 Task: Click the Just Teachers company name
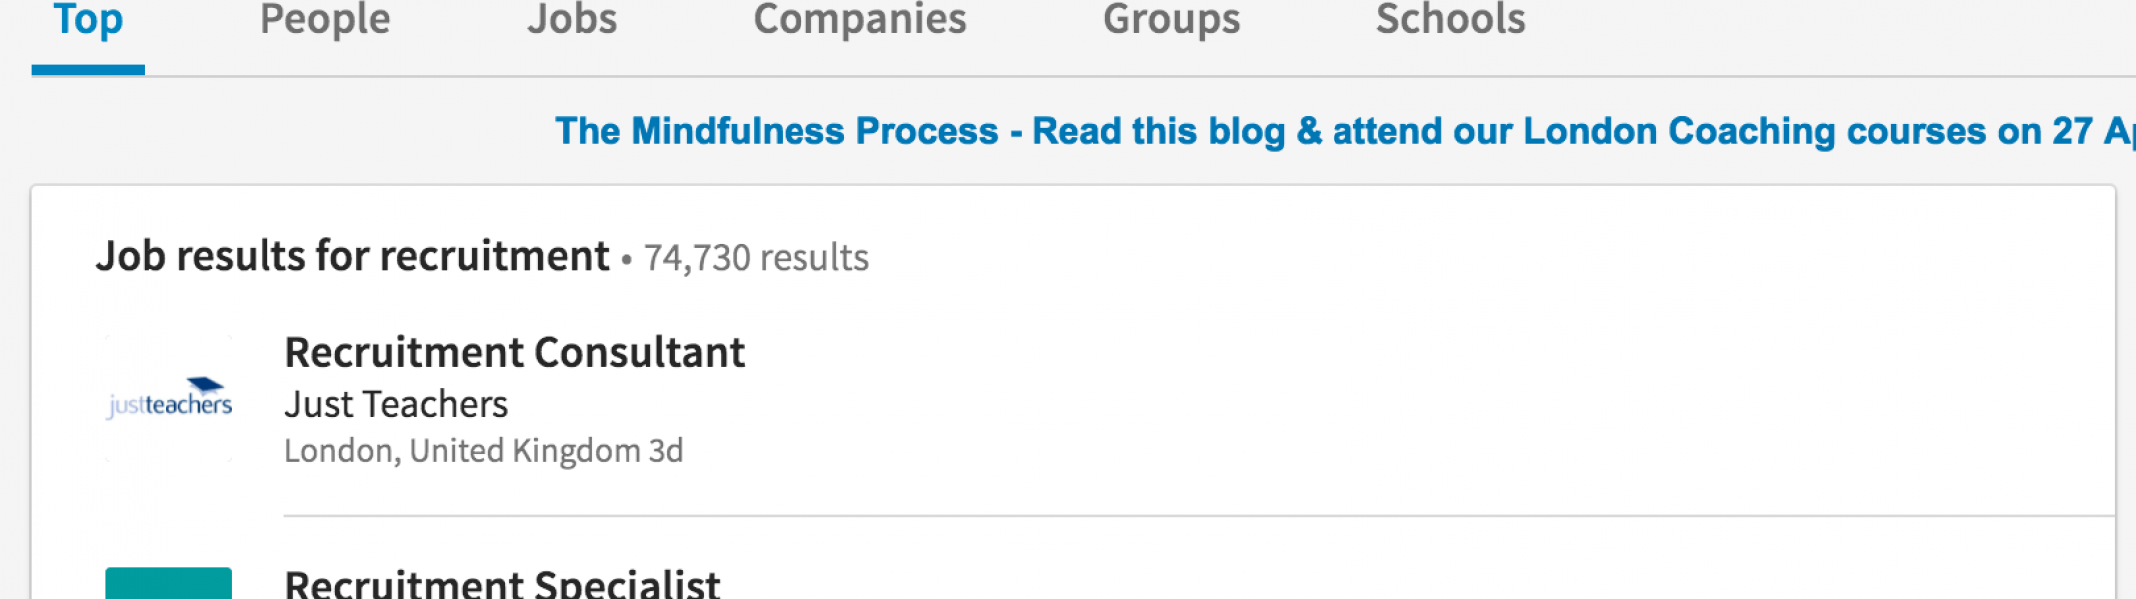click(x=396, y=404)
